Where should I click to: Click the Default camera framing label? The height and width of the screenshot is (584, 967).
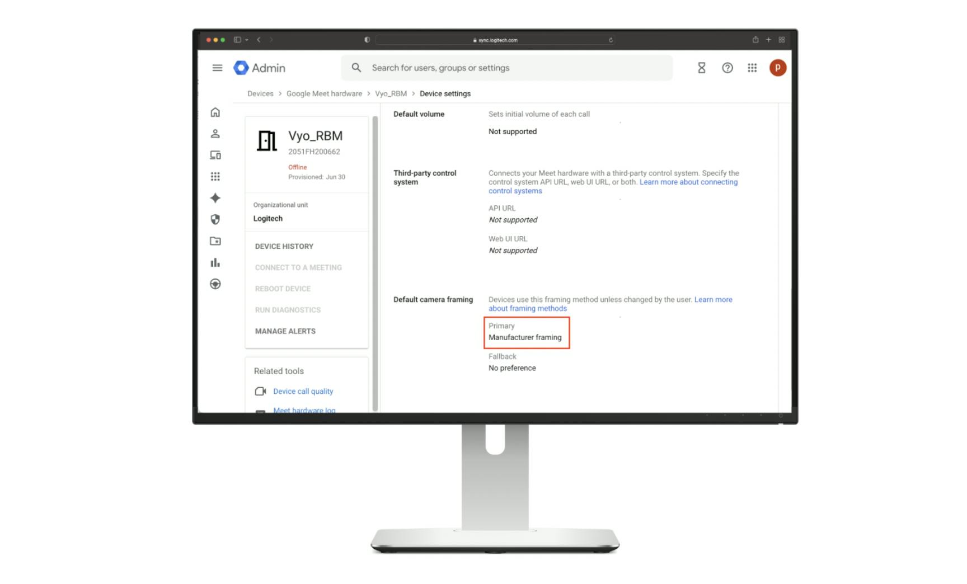pyautogui.click(x=433, y=300)
